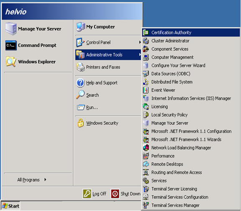Click the Shut Down power icon
This screenshot has width=241, height=211.
pyautogui.click(x=115, y=193)
